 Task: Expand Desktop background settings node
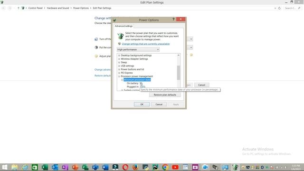pyautogui.click(x=119, y=56)
